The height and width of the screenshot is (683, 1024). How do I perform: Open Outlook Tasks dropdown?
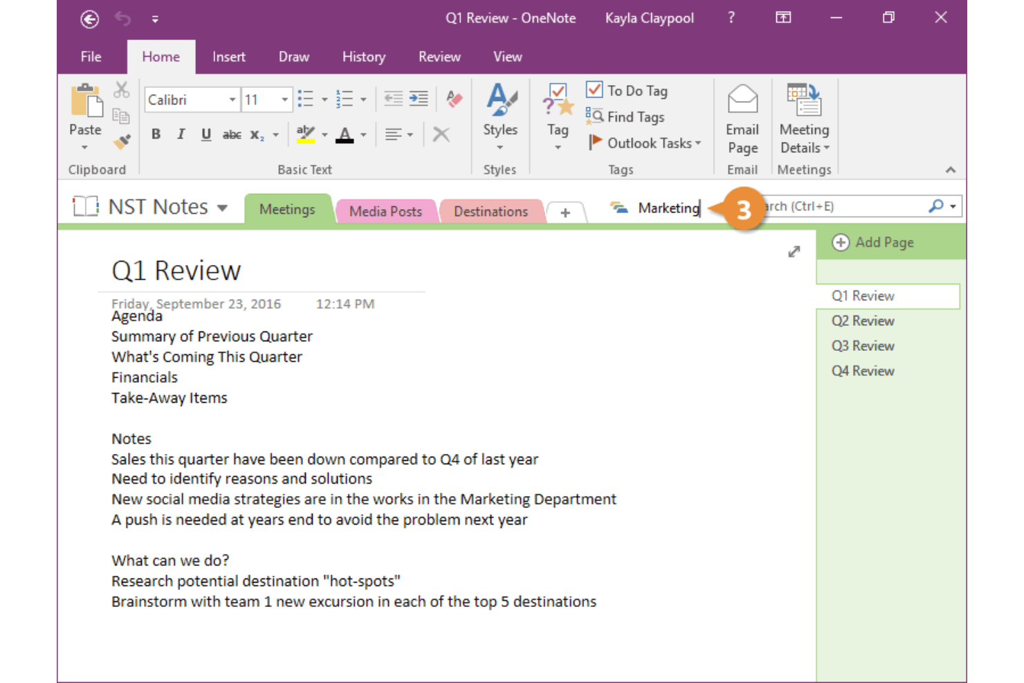(644, 143)
